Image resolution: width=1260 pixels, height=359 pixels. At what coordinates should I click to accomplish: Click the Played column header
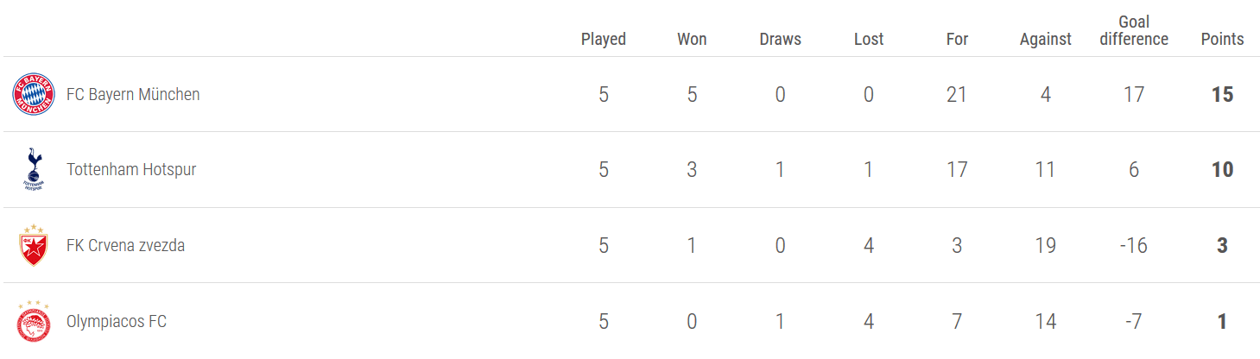click(x=603, y=39)
